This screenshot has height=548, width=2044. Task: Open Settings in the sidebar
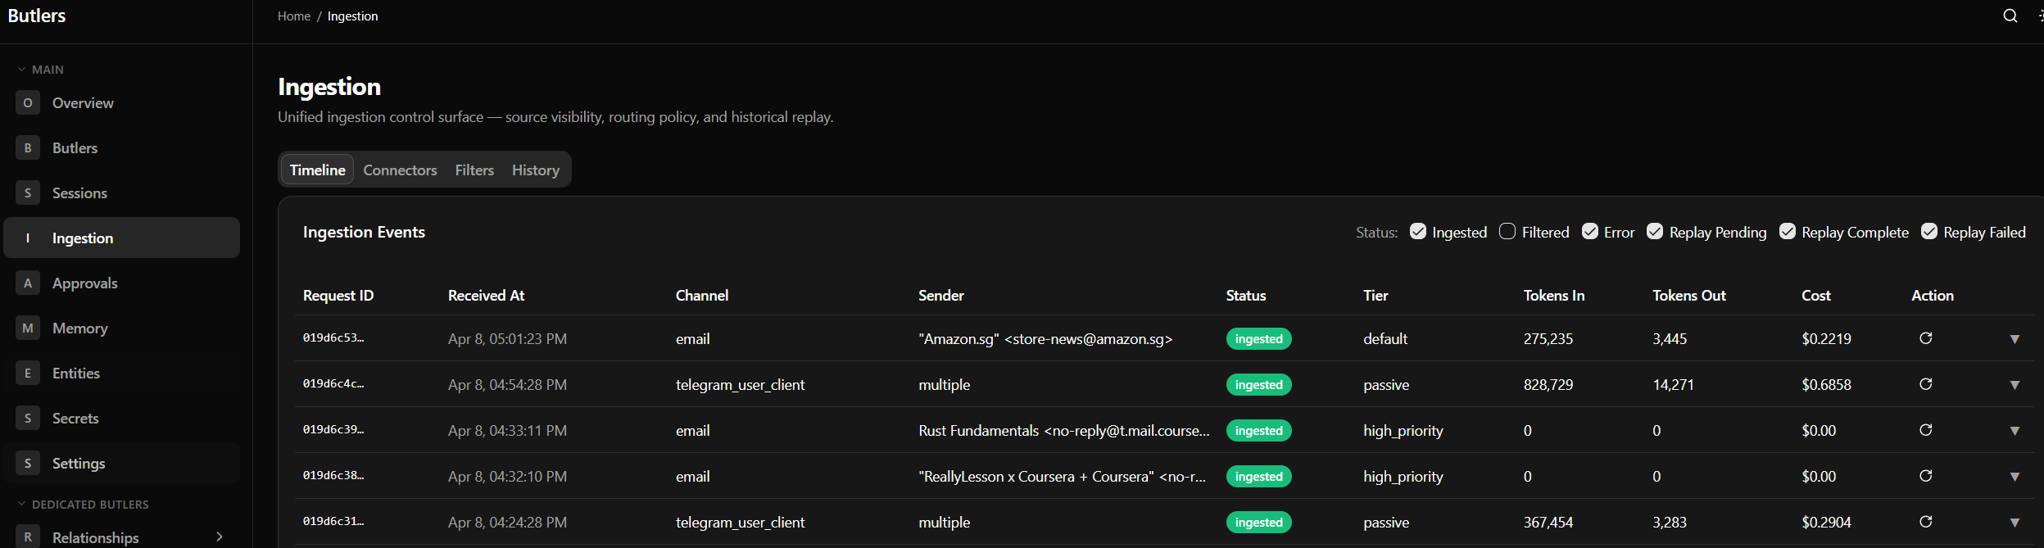click(x=121, y=463)
